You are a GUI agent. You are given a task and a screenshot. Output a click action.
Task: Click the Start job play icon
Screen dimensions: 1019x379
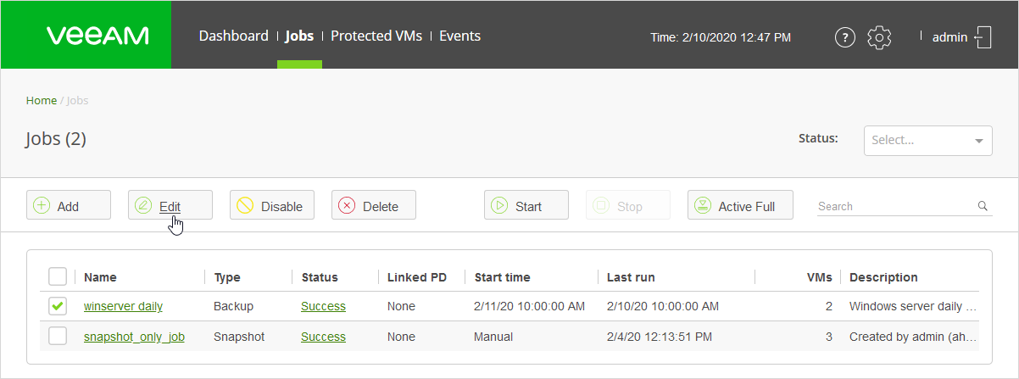point(499,206)
